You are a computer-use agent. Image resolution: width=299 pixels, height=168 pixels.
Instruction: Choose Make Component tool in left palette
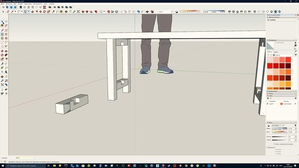[6, 21]
